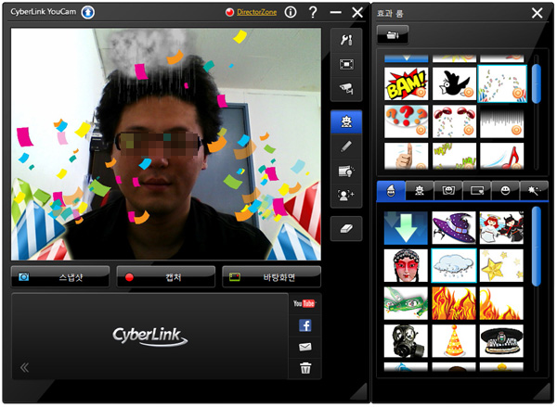Select the pencil drawing tool

tap(346, 146)
